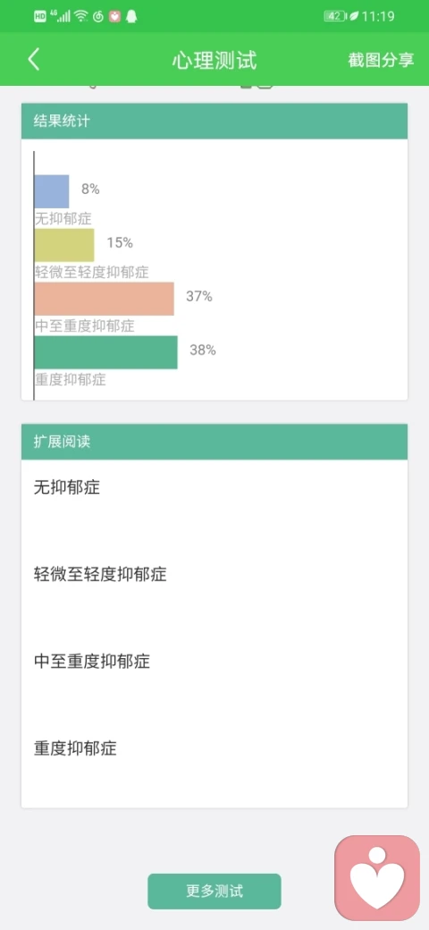Select the 结果统计 section header
Screen dimensions: 429x930
coord(214,121)
